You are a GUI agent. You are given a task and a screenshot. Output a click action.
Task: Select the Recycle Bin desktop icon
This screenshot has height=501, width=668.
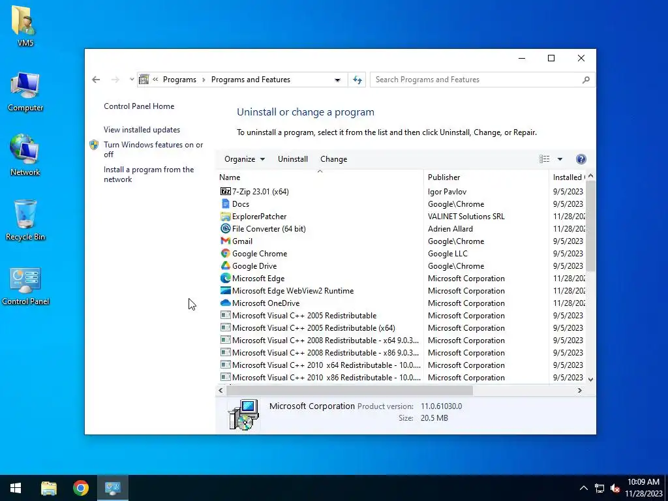(25, 220)
